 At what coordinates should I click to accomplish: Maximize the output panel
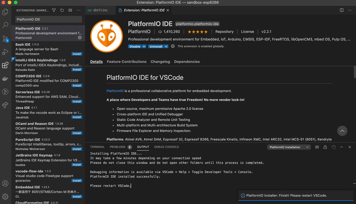[341, 147]
